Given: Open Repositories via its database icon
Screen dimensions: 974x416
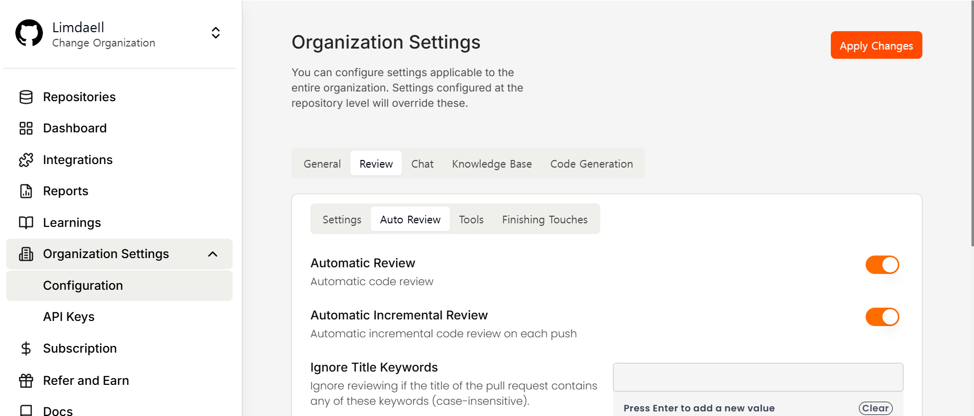Looking at the screenshot, I should point(26,97).
